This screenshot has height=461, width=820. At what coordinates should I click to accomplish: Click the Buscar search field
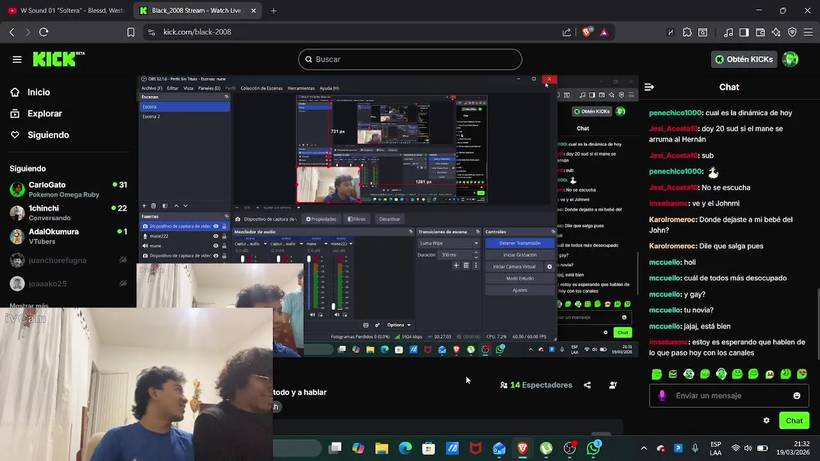click(410, 60)
